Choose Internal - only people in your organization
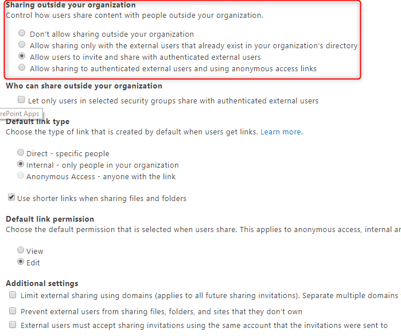 pyautogui.click(x=21, y=164)
